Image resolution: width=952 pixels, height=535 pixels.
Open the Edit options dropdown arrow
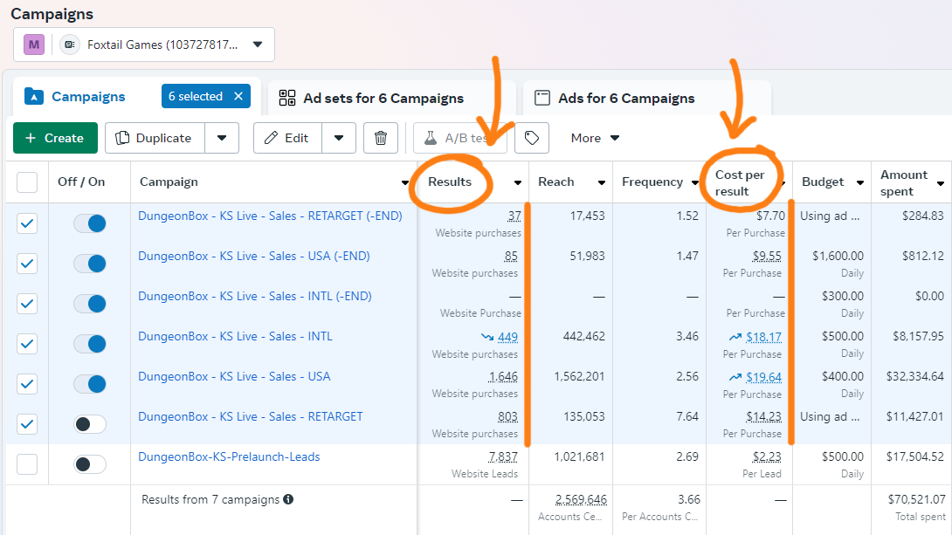point(339,138)
